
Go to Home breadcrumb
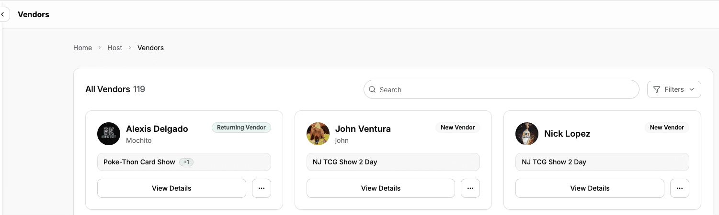point(82,48)
